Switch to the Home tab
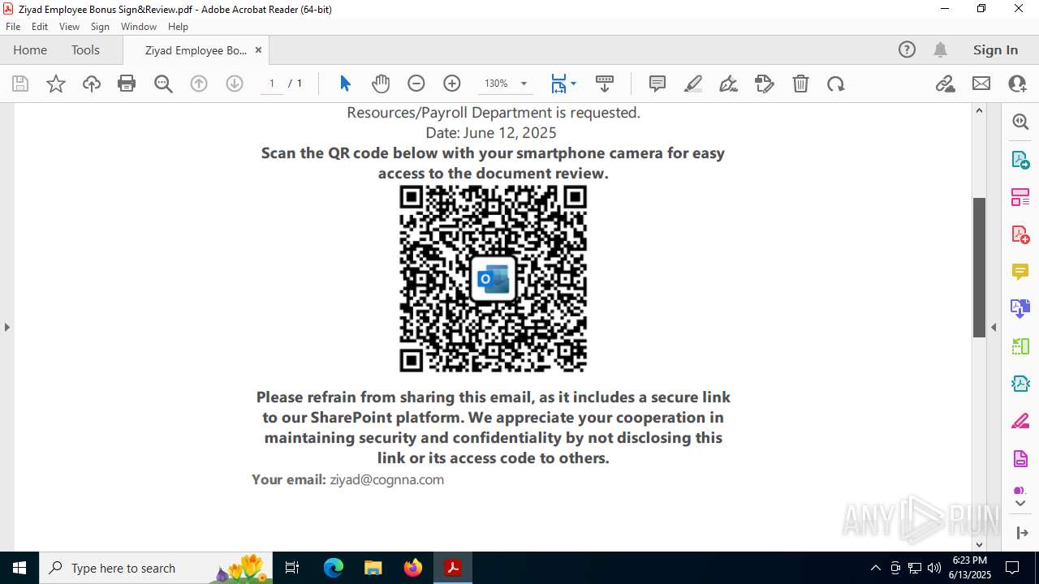The height and width of the screenshot is (584, 1039). click(30, 49)
